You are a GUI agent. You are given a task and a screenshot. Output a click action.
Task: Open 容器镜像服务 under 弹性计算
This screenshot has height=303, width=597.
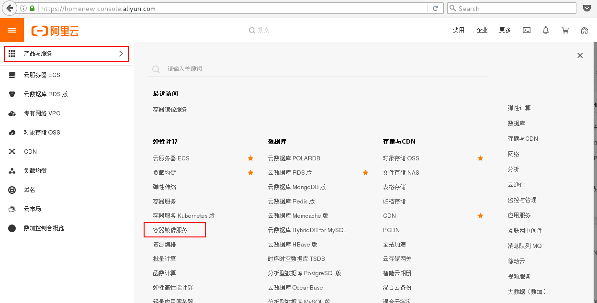170,230
